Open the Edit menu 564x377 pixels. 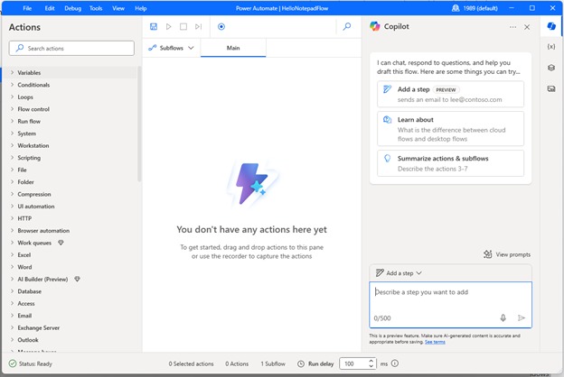click(50, 8)
